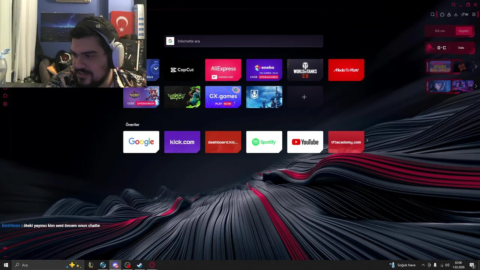Expand suggestions with the right chevron
The width and height of the screenshot is (480, 270).
[367, 140]
